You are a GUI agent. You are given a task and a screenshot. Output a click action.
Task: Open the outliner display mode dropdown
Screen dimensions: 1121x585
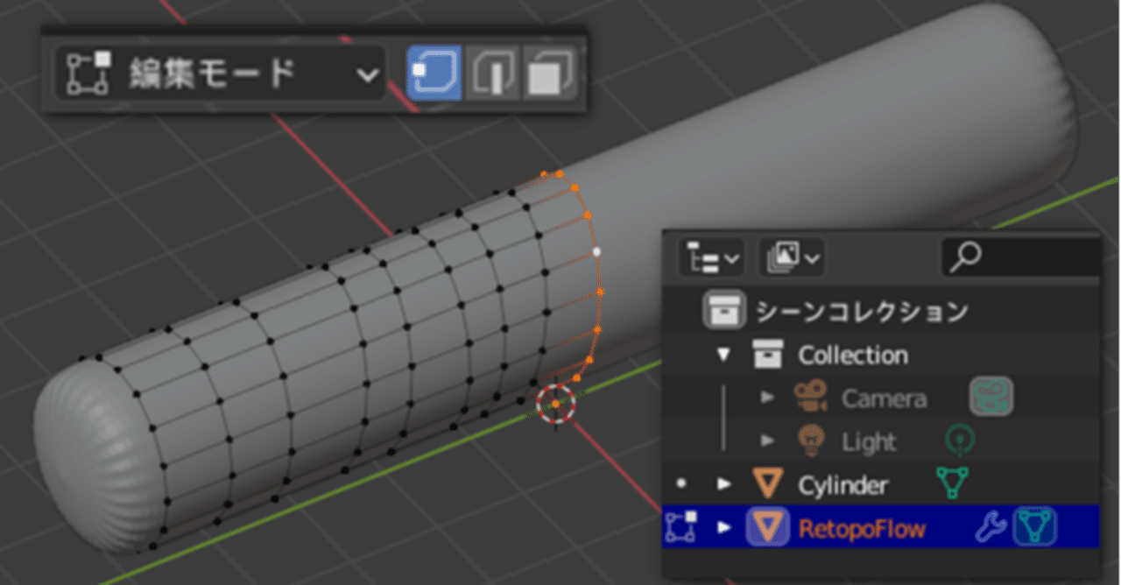(x=791, y=258)
